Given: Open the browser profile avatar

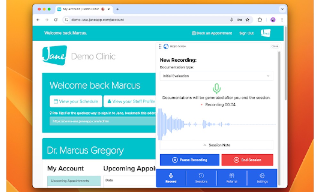Looking at the screenshot, I should pyautogui.click(x=273, y=20).
